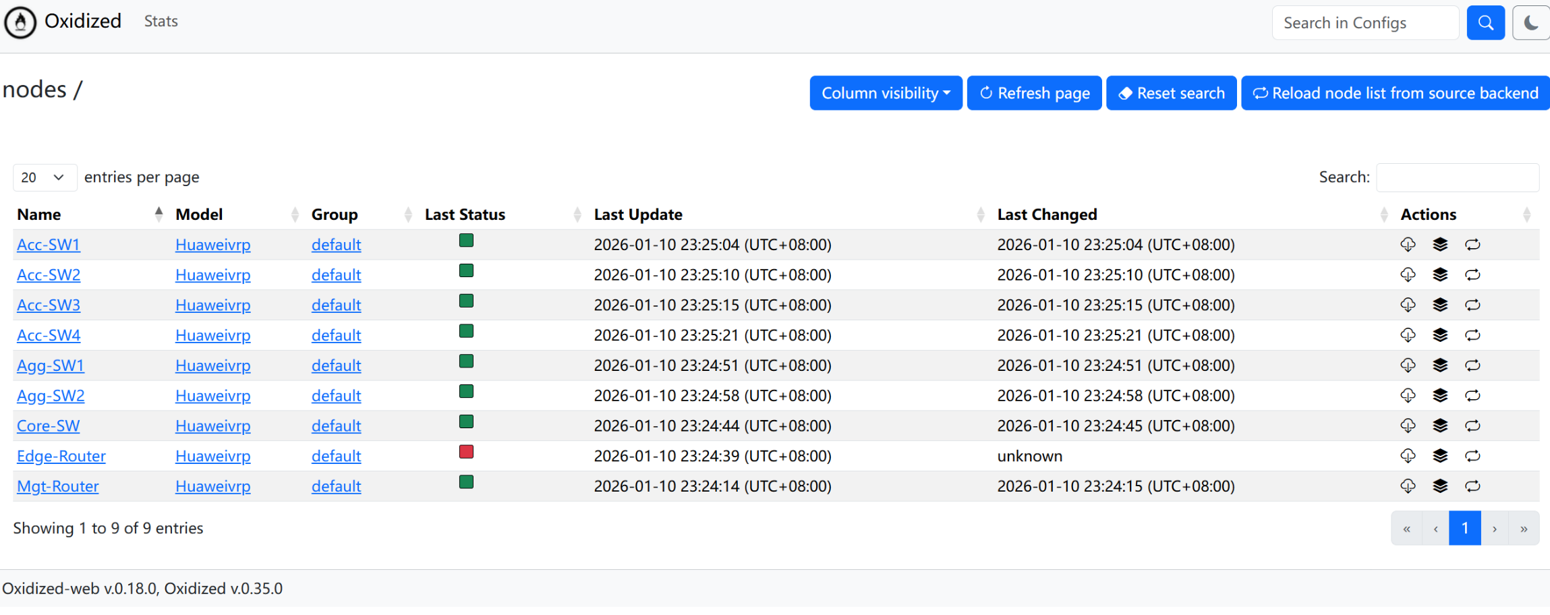Open versions stack icon for Acc-SW3

pyautogui.click(x=1440, y=305)
